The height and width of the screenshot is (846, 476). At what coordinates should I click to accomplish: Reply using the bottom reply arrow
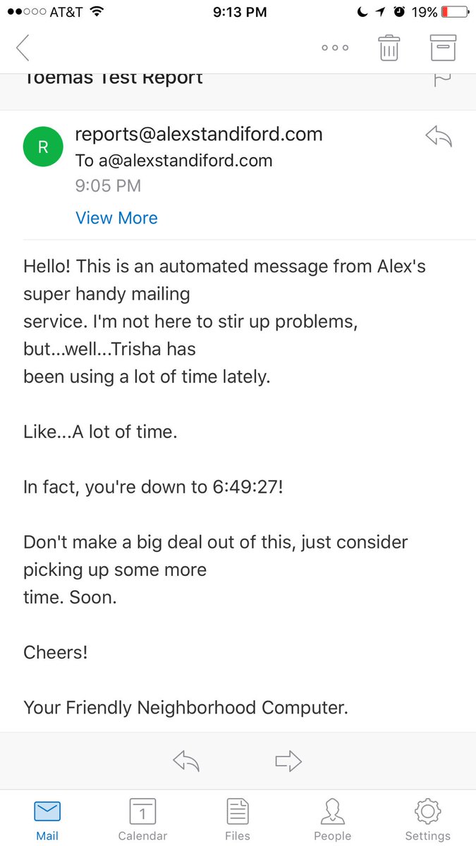(x=186, y=761)
